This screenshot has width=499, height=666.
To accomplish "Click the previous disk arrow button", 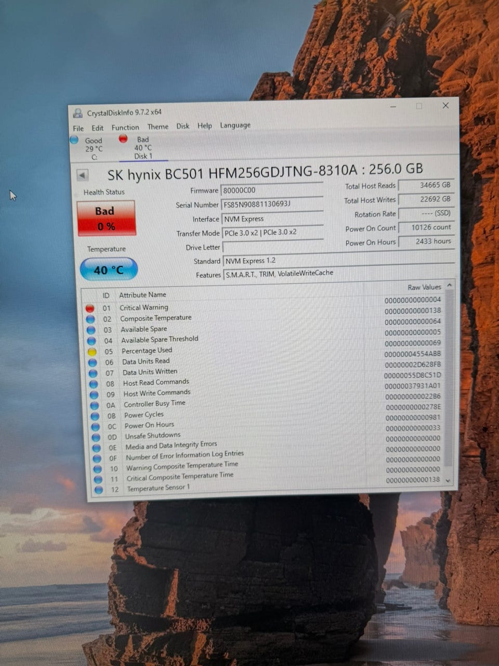I will (x=82, y=175).
